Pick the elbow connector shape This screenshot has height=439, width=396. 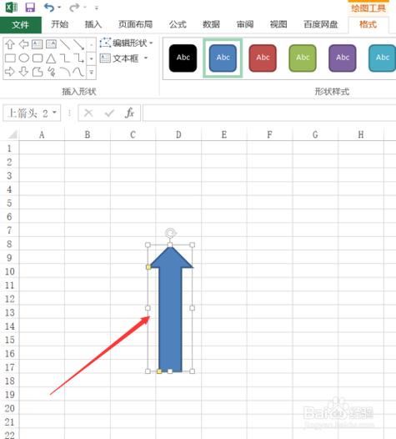[65, 58]
